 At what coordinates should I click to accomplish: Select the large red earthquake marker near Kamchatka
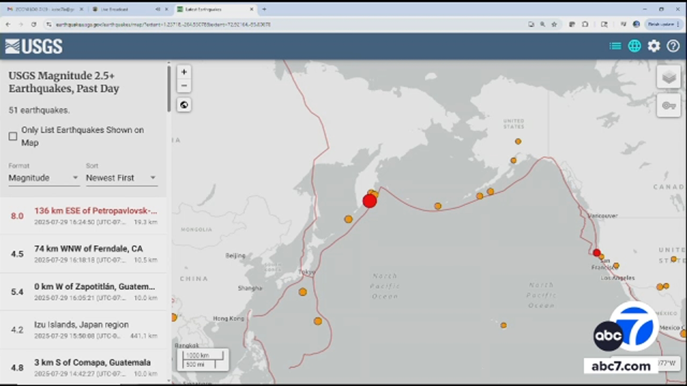[x=369, y=200]
